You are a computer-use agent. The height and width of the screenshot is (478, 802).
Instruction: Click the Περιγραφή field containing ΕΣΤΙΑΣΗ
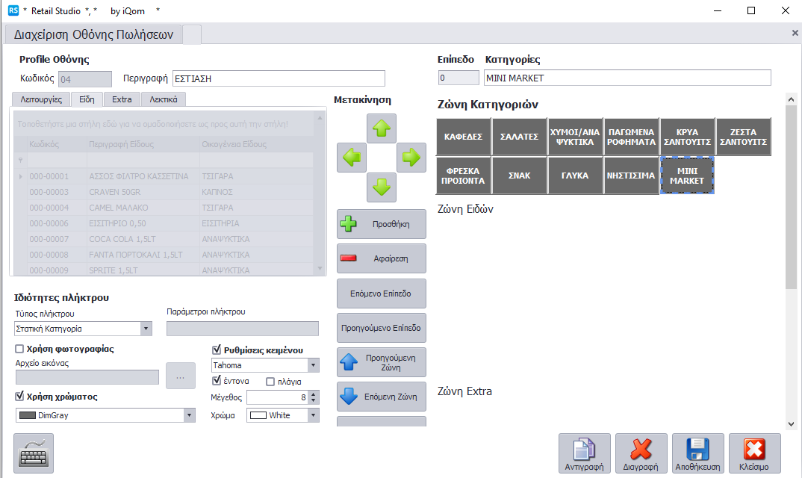(278, 78)
